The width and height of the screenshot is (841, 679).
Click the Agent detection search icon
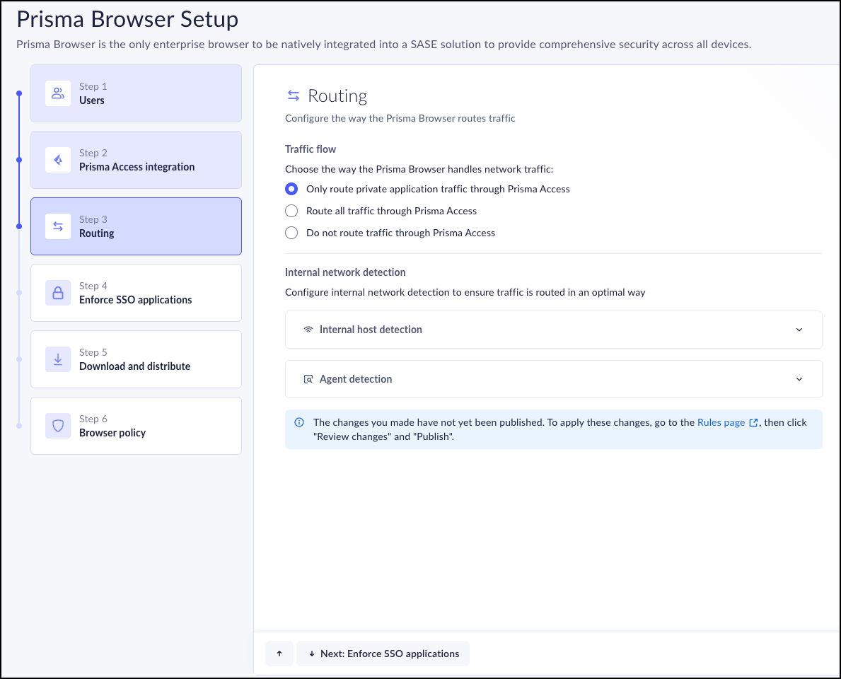coord(308,379)
